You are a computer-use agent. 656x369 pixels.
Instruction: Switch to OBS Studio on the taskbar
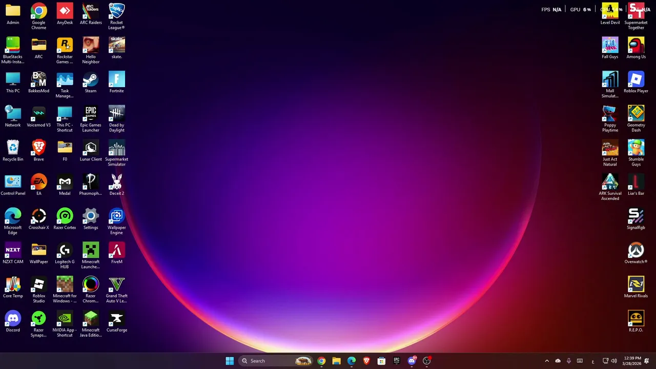pyautogui.click(x=426, y=361)
